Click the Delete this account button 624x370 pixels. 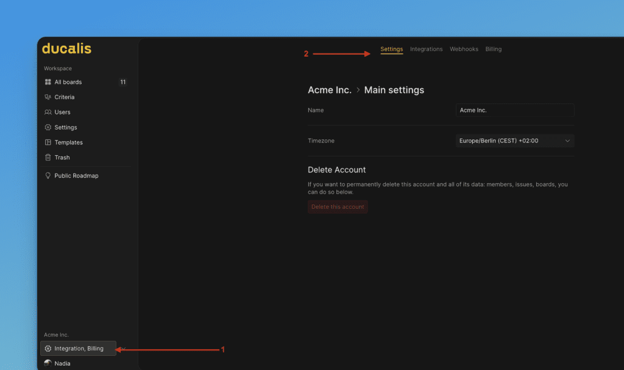(338, 206)
